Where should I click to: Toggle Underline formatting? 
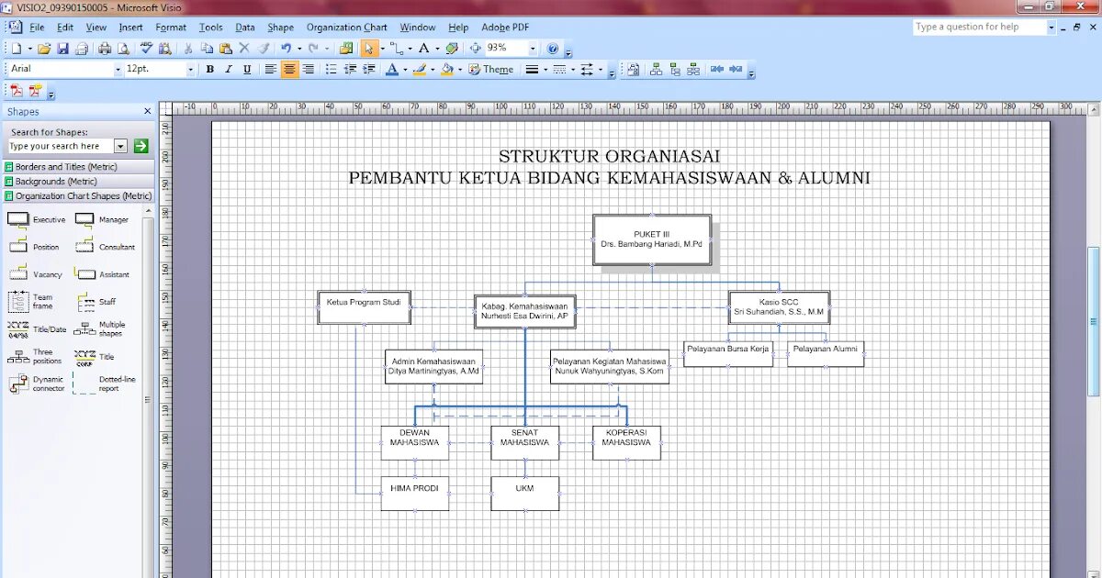tap(247, 69)
